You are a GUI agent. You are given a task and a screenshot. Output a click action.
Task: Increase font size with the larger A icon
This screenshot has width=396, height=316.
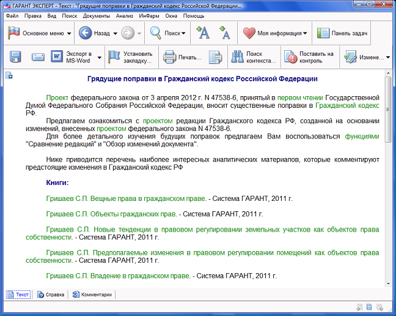click(x=203, y=33)
